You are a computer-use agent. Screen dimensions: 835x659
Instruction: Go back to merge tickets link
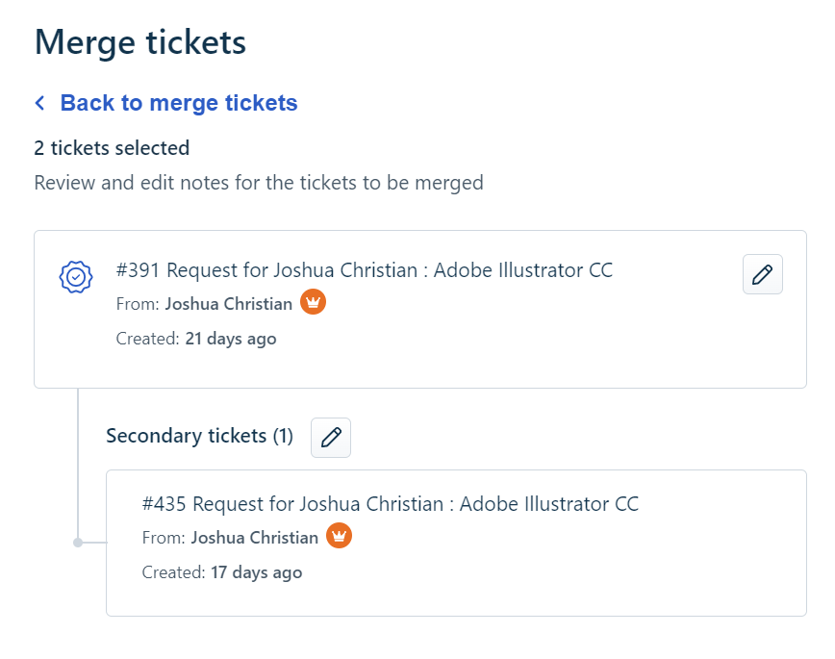click(179, 103)
